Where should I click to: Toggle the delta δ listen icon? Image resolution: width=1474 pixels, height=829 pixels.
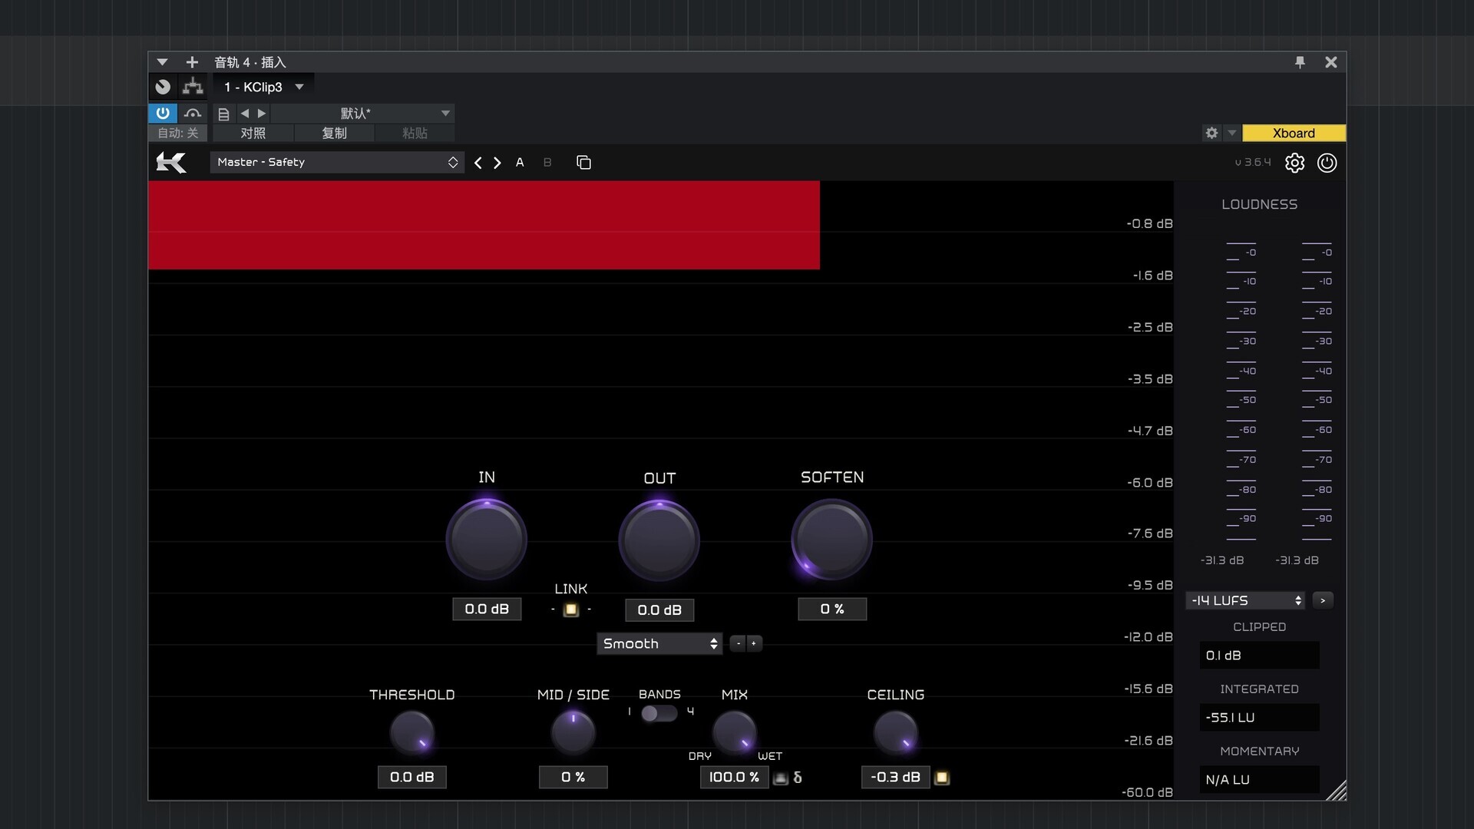point(798,778)
